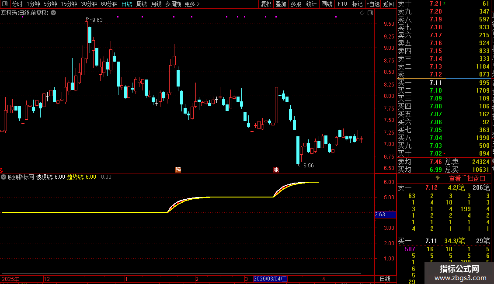
Task: Select 买十 bid row at 7.02
Action: (444, 153)
